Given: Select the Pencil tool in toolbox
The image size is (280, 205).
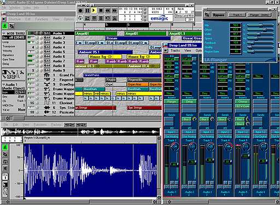Looking at the screenshot, I should (9, 72).
